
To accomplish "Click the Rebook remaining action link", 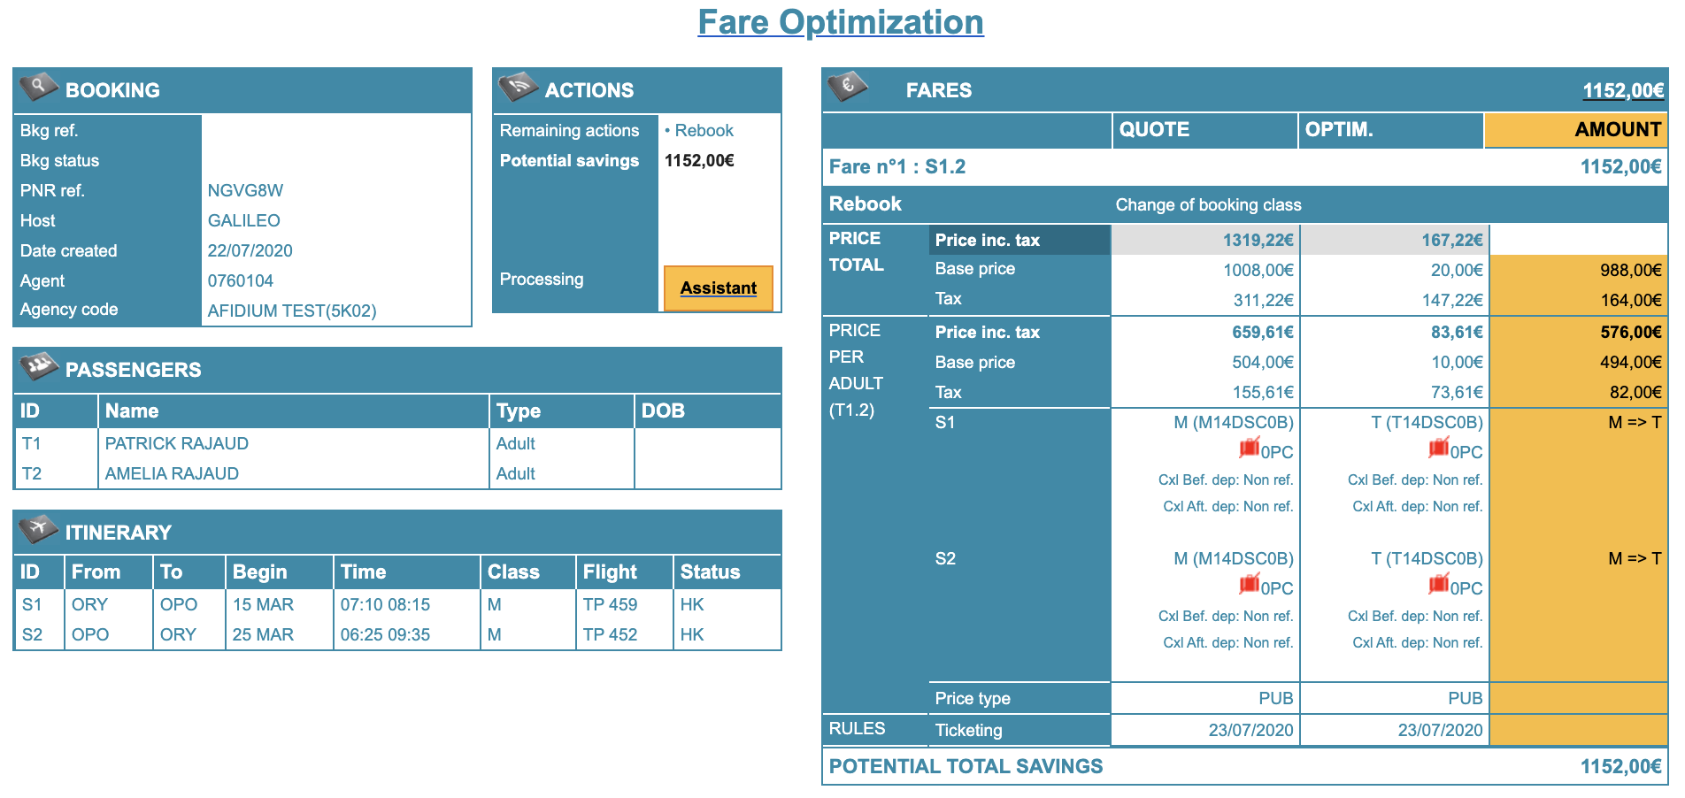I will [x=704, y=131].
